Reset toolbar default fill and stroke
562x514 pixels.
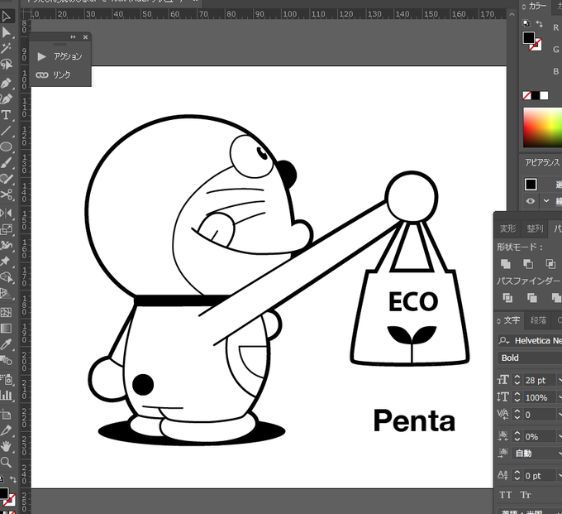click(2, 479)
